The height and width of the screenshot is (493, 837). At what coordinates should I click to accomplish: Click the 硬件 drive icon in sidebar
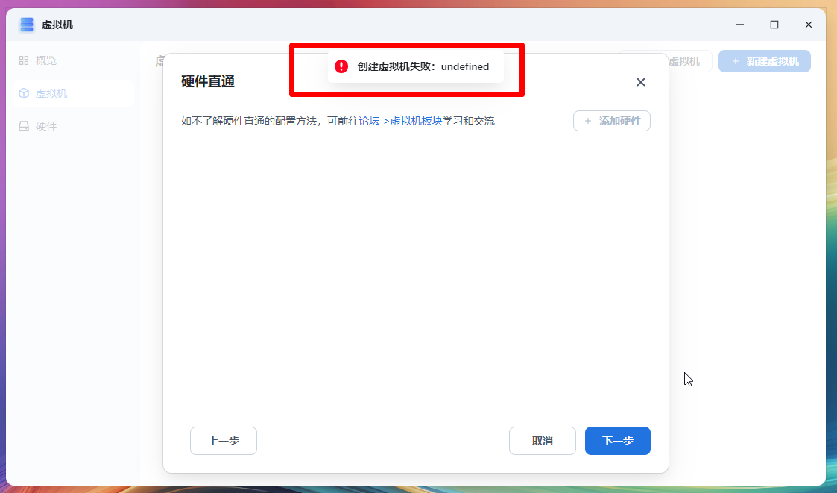[x=24, y=126]
